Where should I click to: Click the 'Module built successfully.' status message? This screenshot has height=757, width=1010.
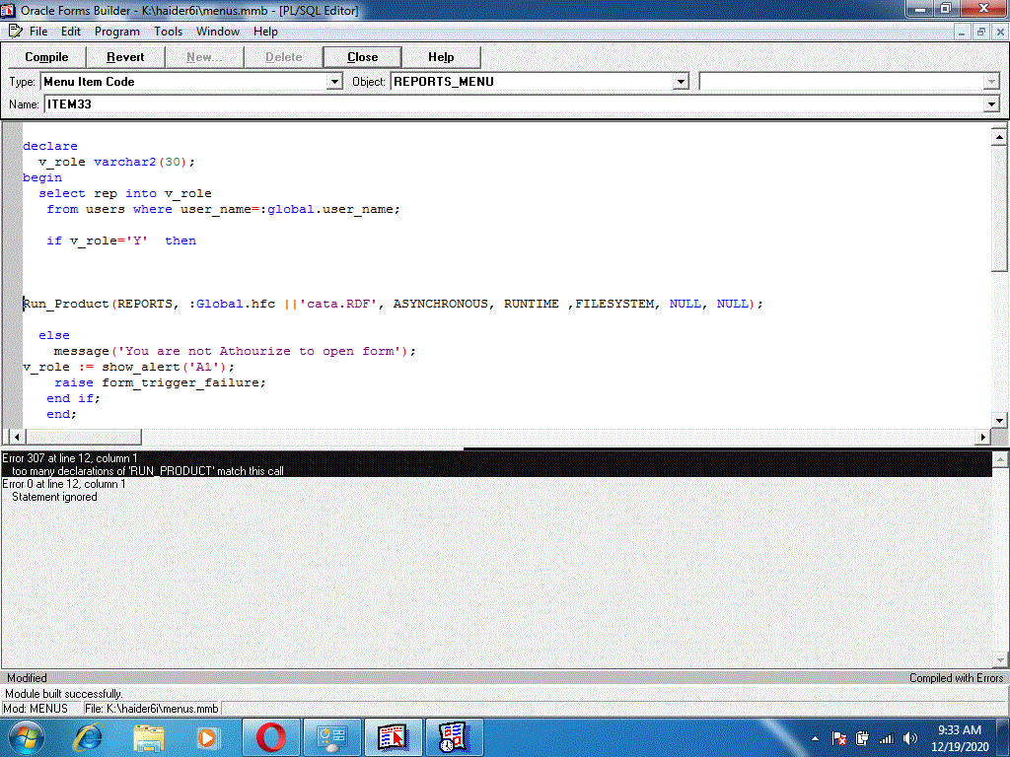64,693
